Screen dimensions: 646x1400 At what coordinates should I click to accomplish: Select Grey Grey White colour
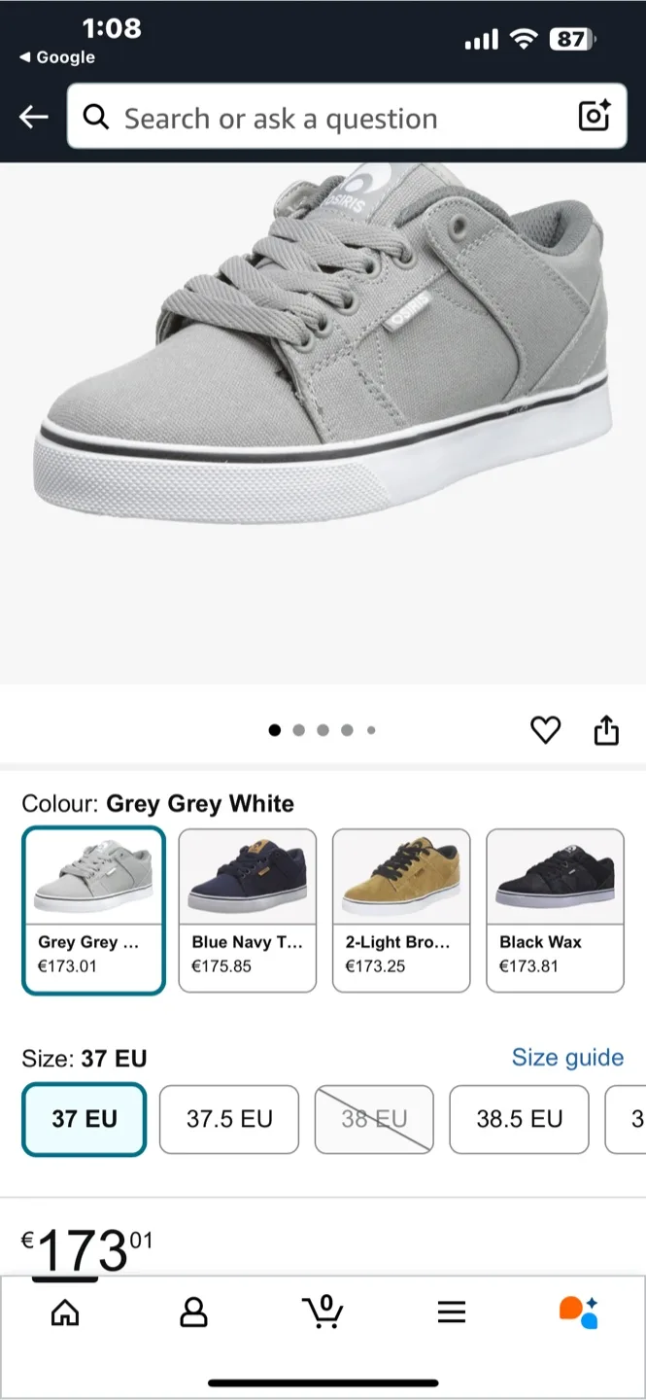coord(93,910)
